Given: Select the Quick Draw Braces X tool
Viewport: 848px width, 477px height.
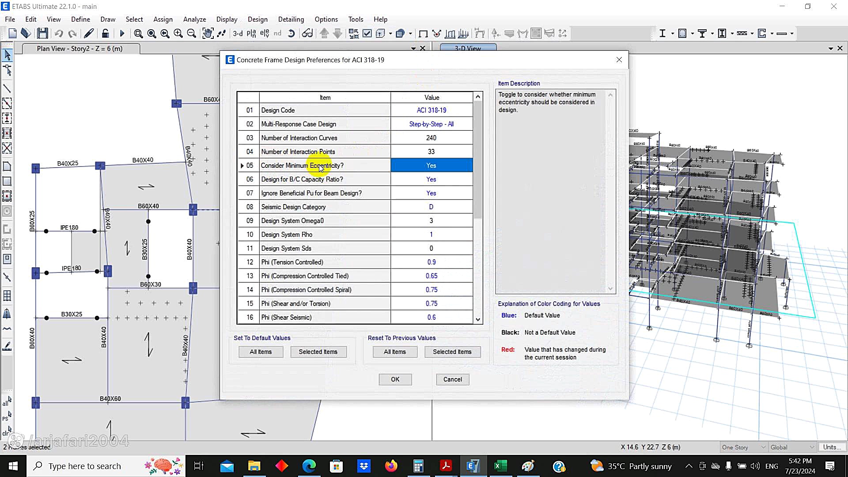Looking at the screenshot, I should (x=7, y=148).
